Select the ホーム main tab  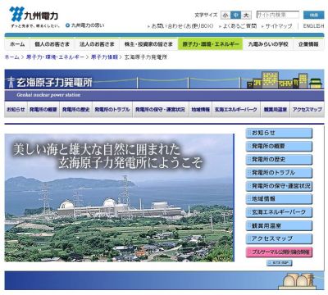tap(18, 44)
